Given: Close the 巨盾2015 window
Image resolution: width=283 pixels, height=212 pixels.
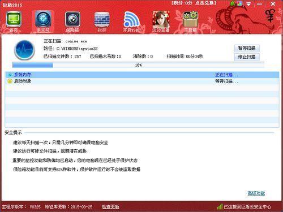Looking at the screenshot, I should coord(273,4).
